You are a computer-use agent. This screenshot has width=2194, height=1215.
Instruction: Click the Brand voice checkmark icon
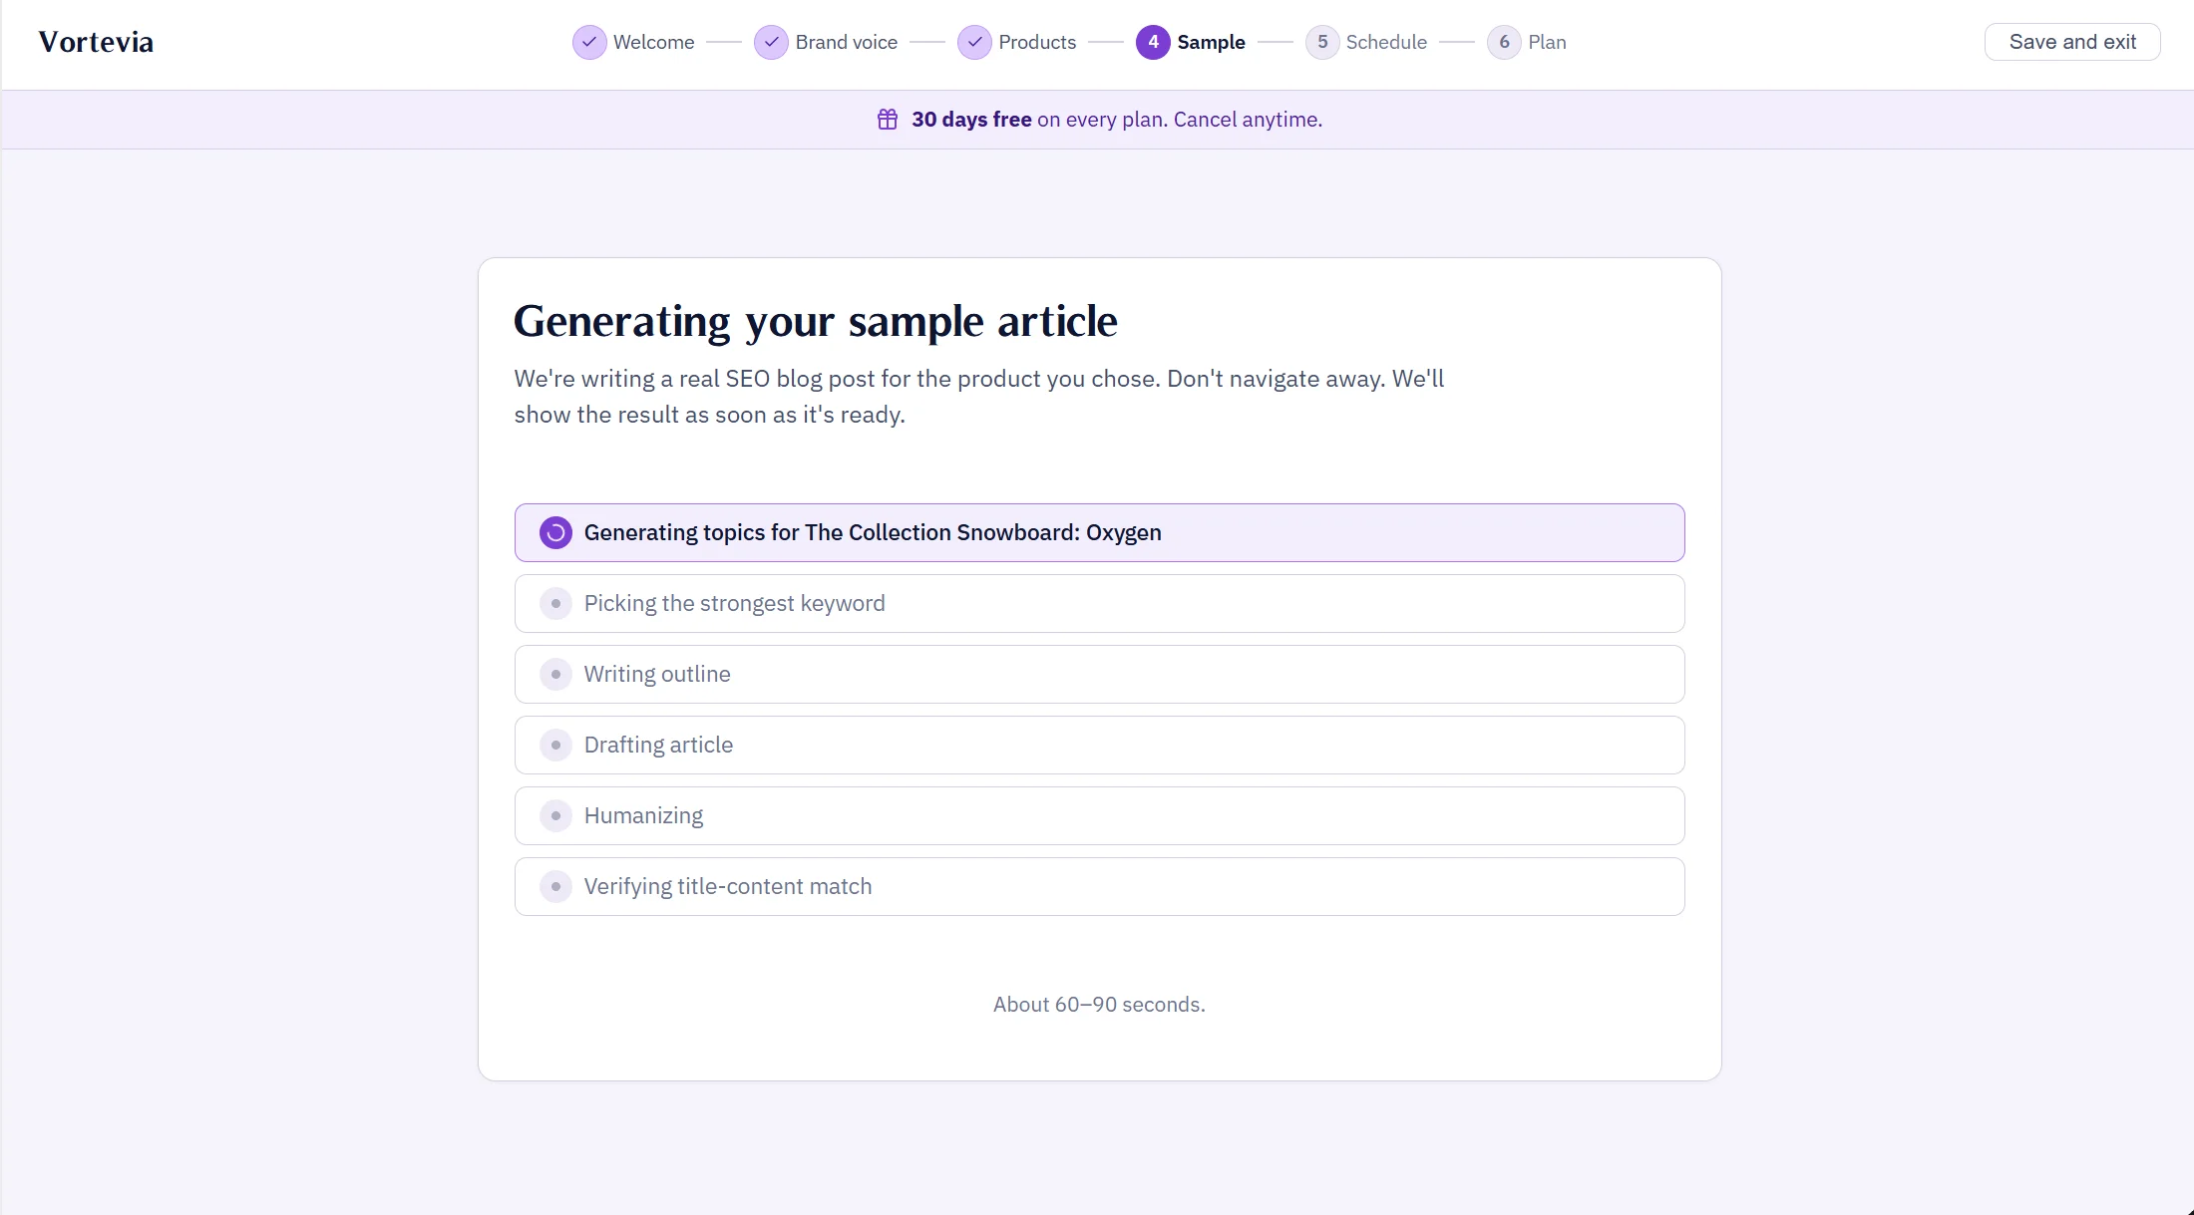click(x=771, y=42)
